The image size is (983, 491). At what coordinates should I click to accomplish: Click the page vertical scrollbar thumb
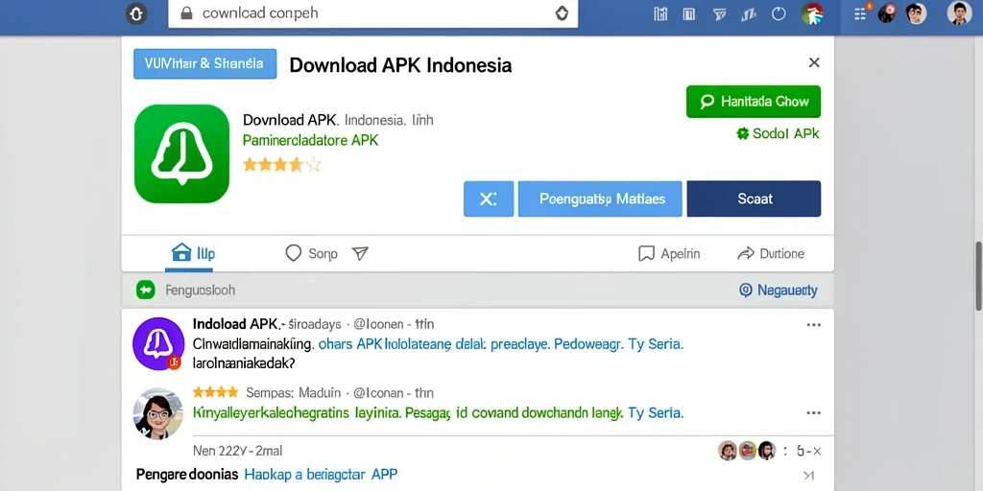[x=979, y=275]
